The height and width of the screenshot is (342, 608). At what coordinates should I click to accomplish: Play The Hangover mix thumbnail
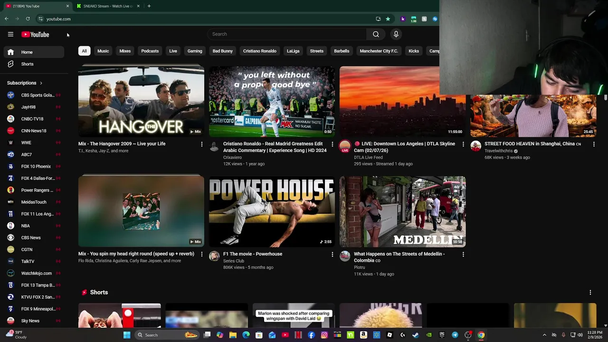(x=141, y=101)
